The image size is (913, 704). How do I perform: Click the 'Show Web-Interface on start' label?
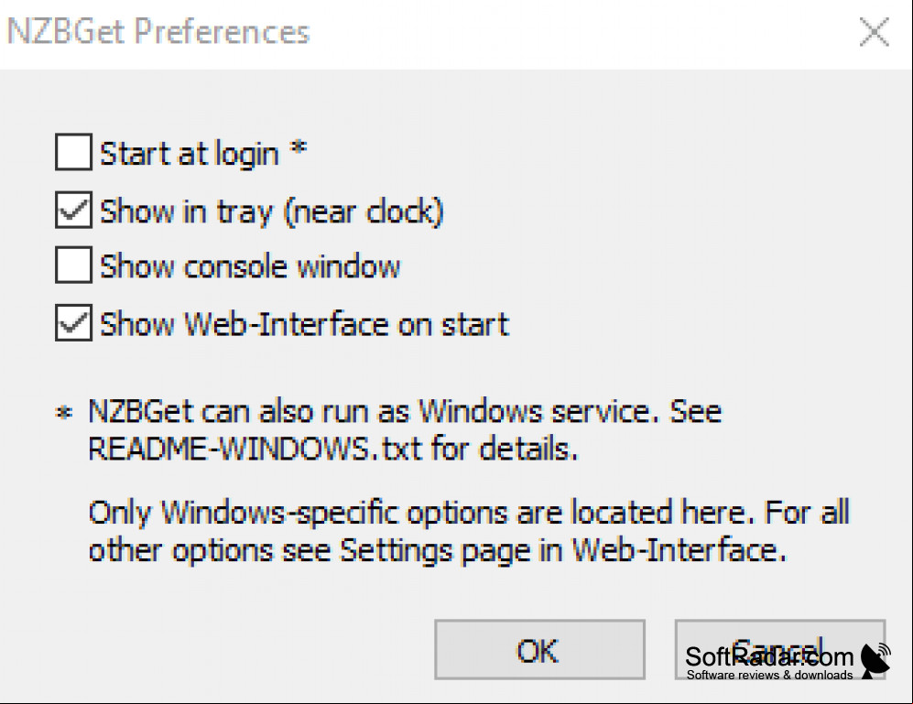(305, 324)
